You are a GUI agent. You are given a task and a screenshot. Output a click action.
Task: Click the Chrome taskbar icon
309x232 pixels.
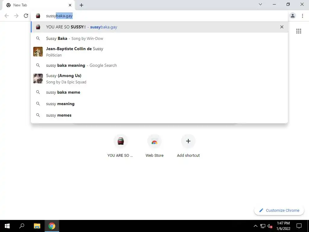tap(52, 226)
